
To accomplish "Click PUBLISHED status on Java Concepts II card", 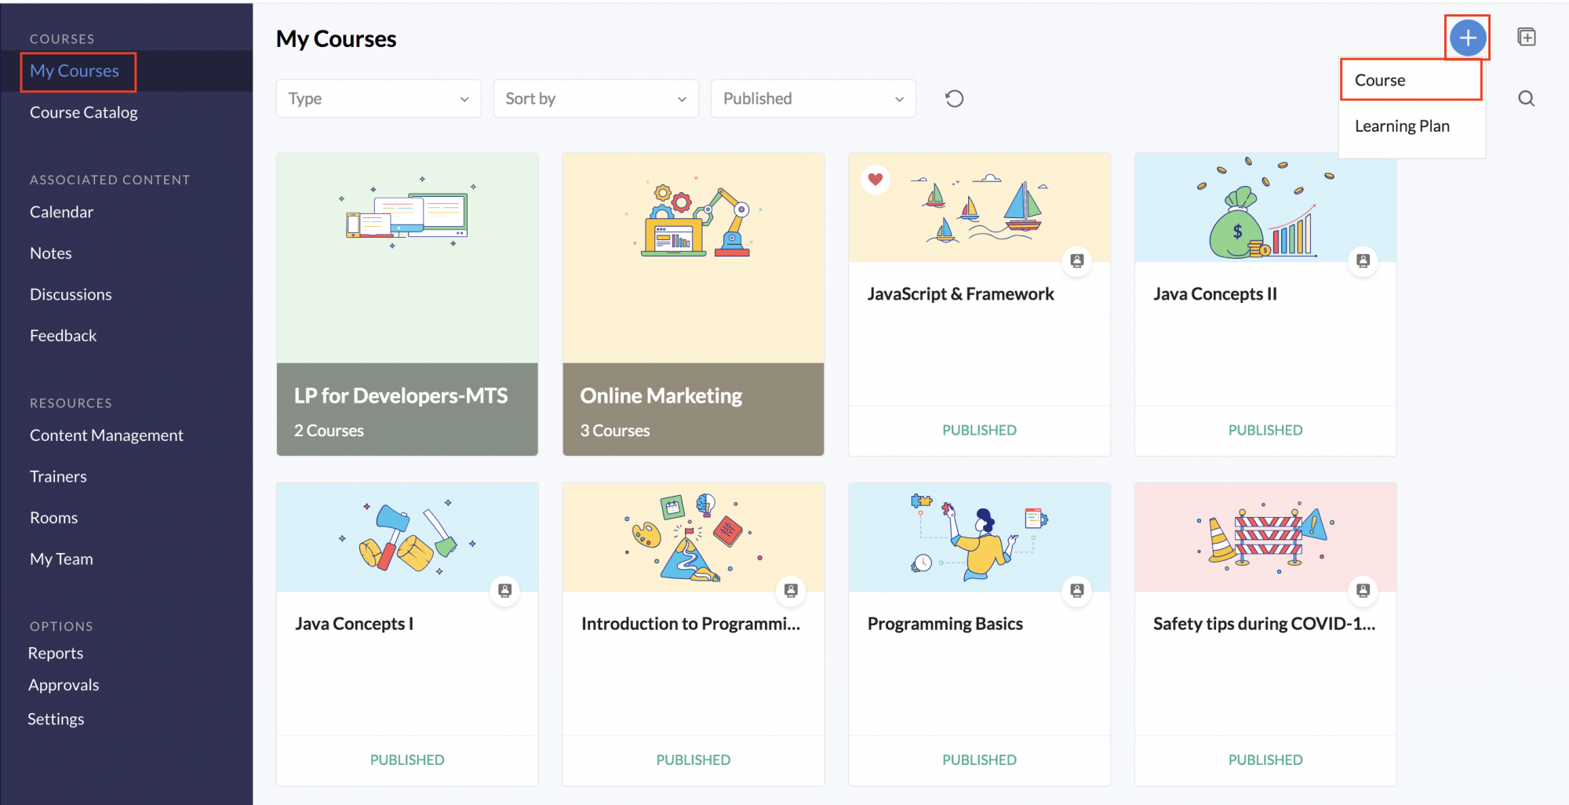I will tap(1265, 430).
